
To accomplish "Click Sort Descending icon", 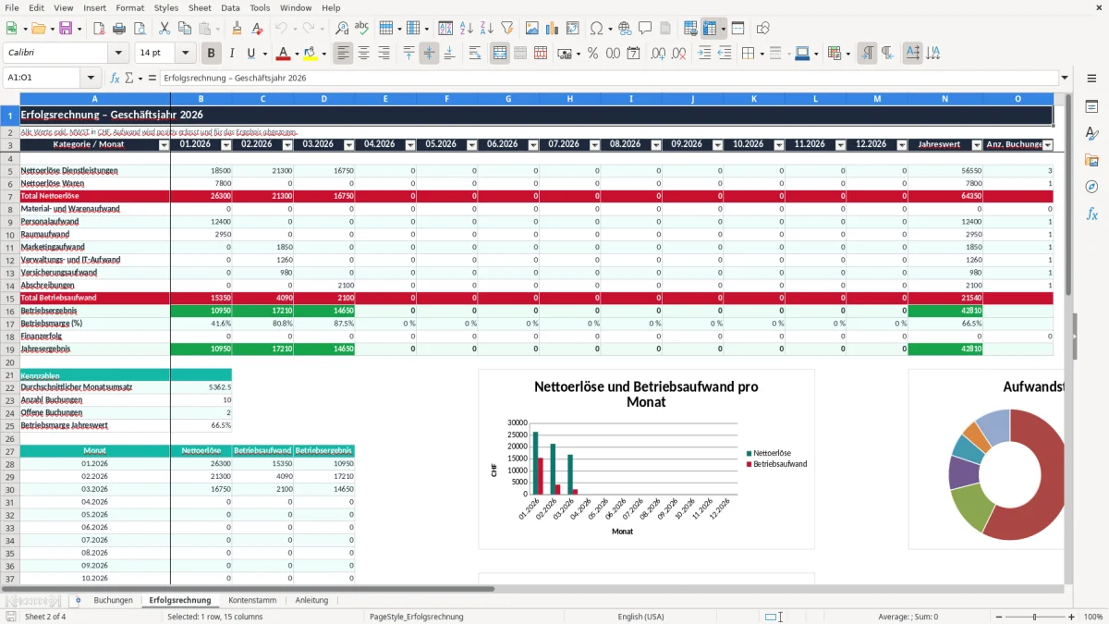I will (486, 29).
